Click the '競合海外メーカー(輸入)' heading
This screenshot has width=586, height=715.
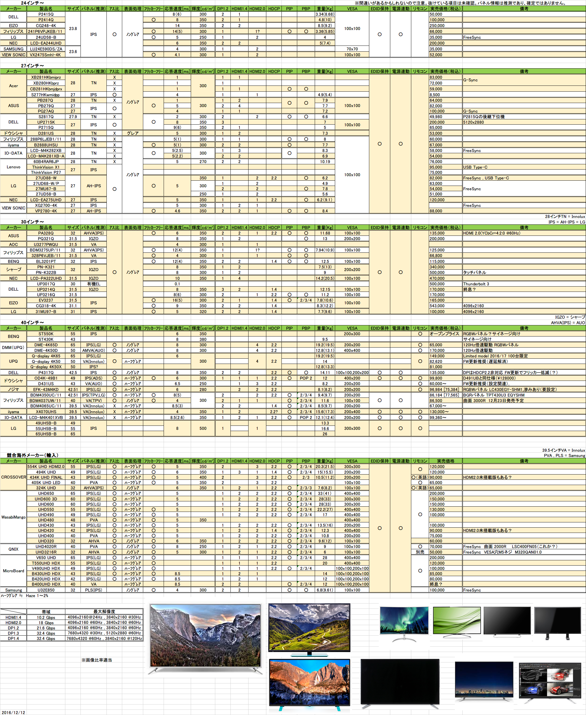click(32, 455)
